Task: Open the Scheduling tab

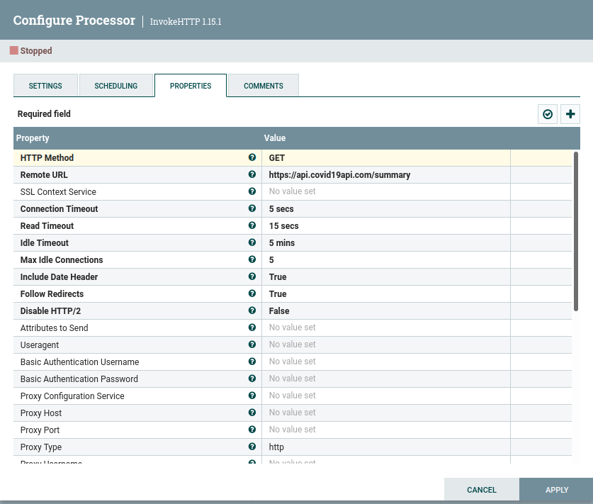Action: [116, 86]
